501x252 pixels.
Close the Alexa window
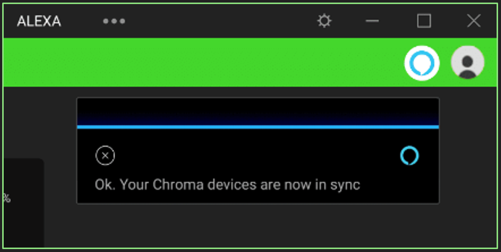coord(473,21)
